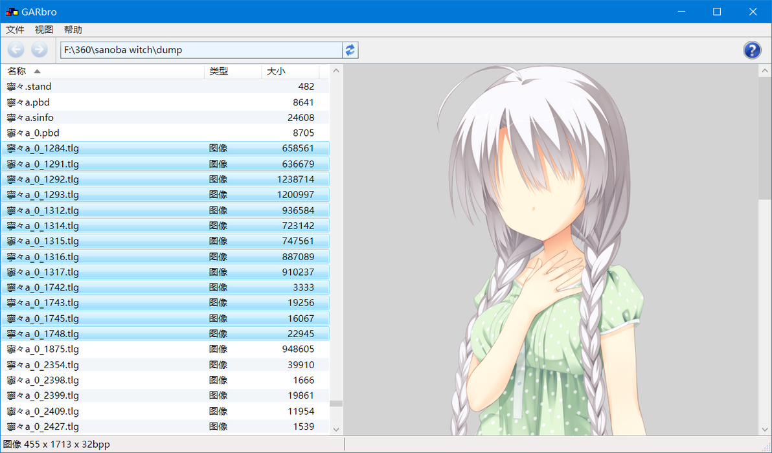
Task: Select the file 寧々a_0_1291.tlg
Action: 165,164
